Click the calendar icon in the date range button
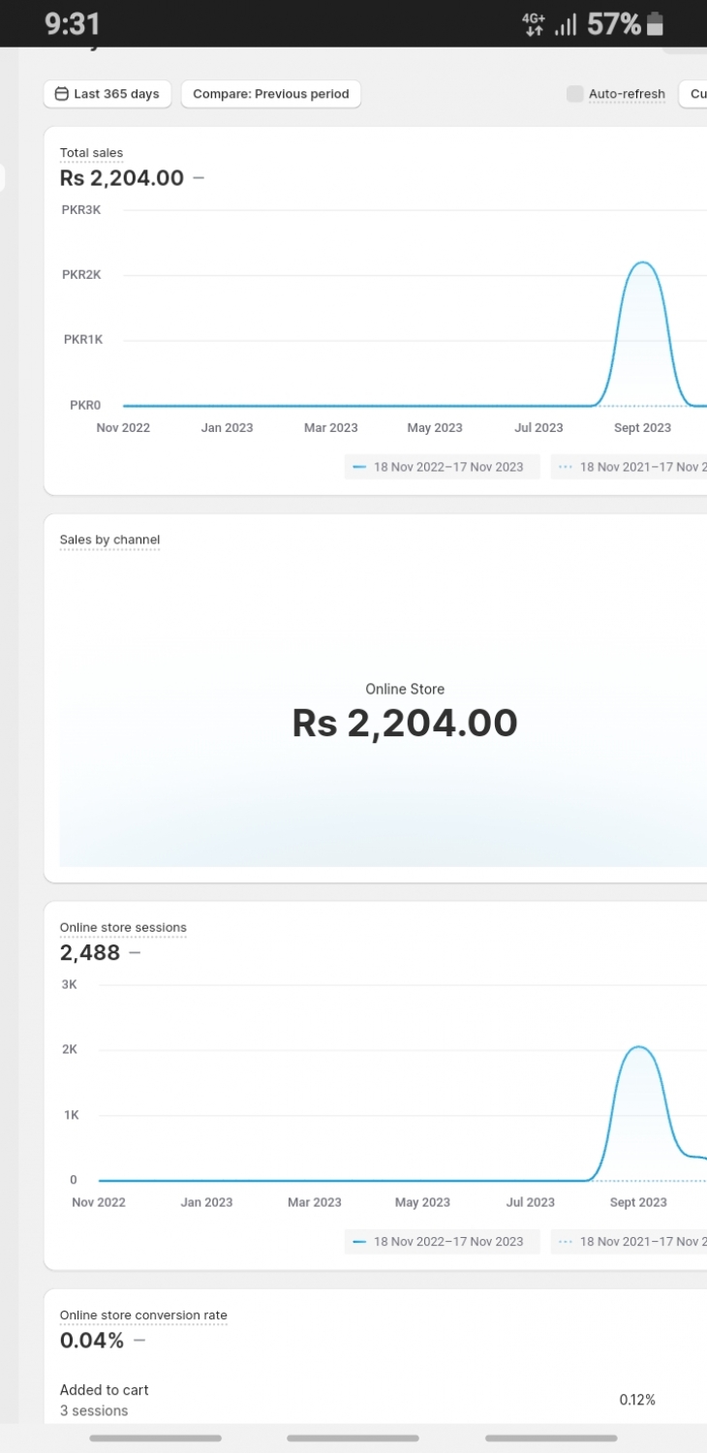This screenshot has height=1453, width=707. click(62, 94)
